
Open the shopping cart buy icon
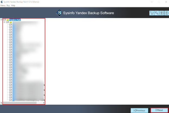pyautogui.click(x=152, y=13)
